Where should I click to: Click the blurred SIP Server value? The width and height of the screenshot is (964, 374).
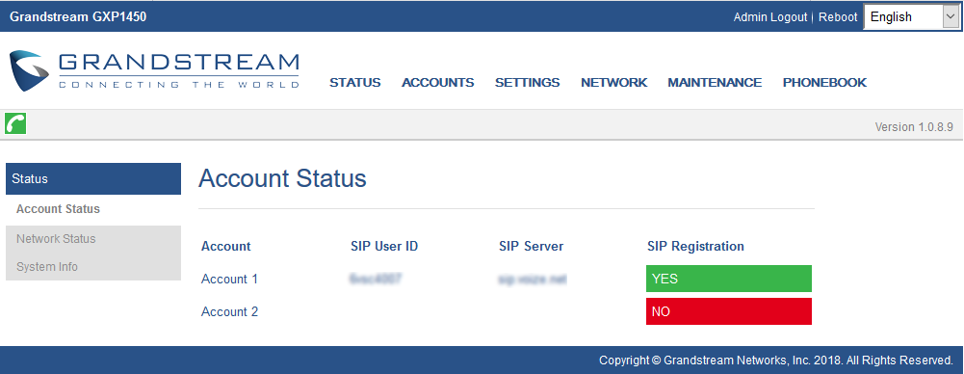point(532,280)
